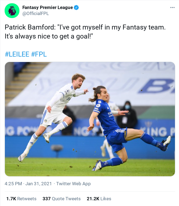Click the blue verified badge
This screenshot has height=206, width=179.
pos(76,8)
